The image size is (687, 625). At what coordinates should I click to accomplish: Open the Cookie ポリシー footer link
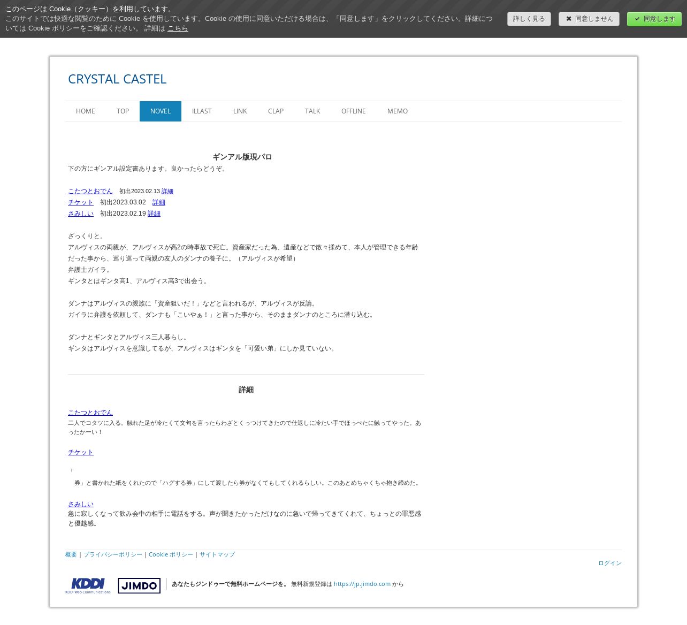(x=171, y=554)
